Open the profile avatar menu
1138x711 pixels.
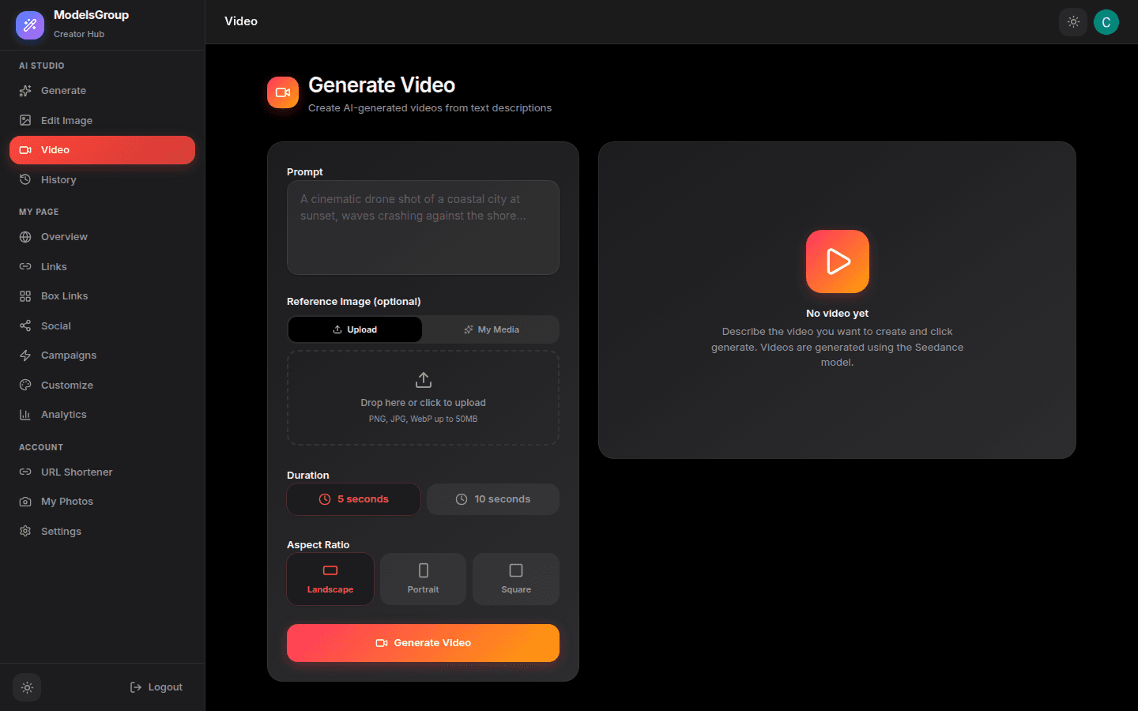coord(1106,22)
